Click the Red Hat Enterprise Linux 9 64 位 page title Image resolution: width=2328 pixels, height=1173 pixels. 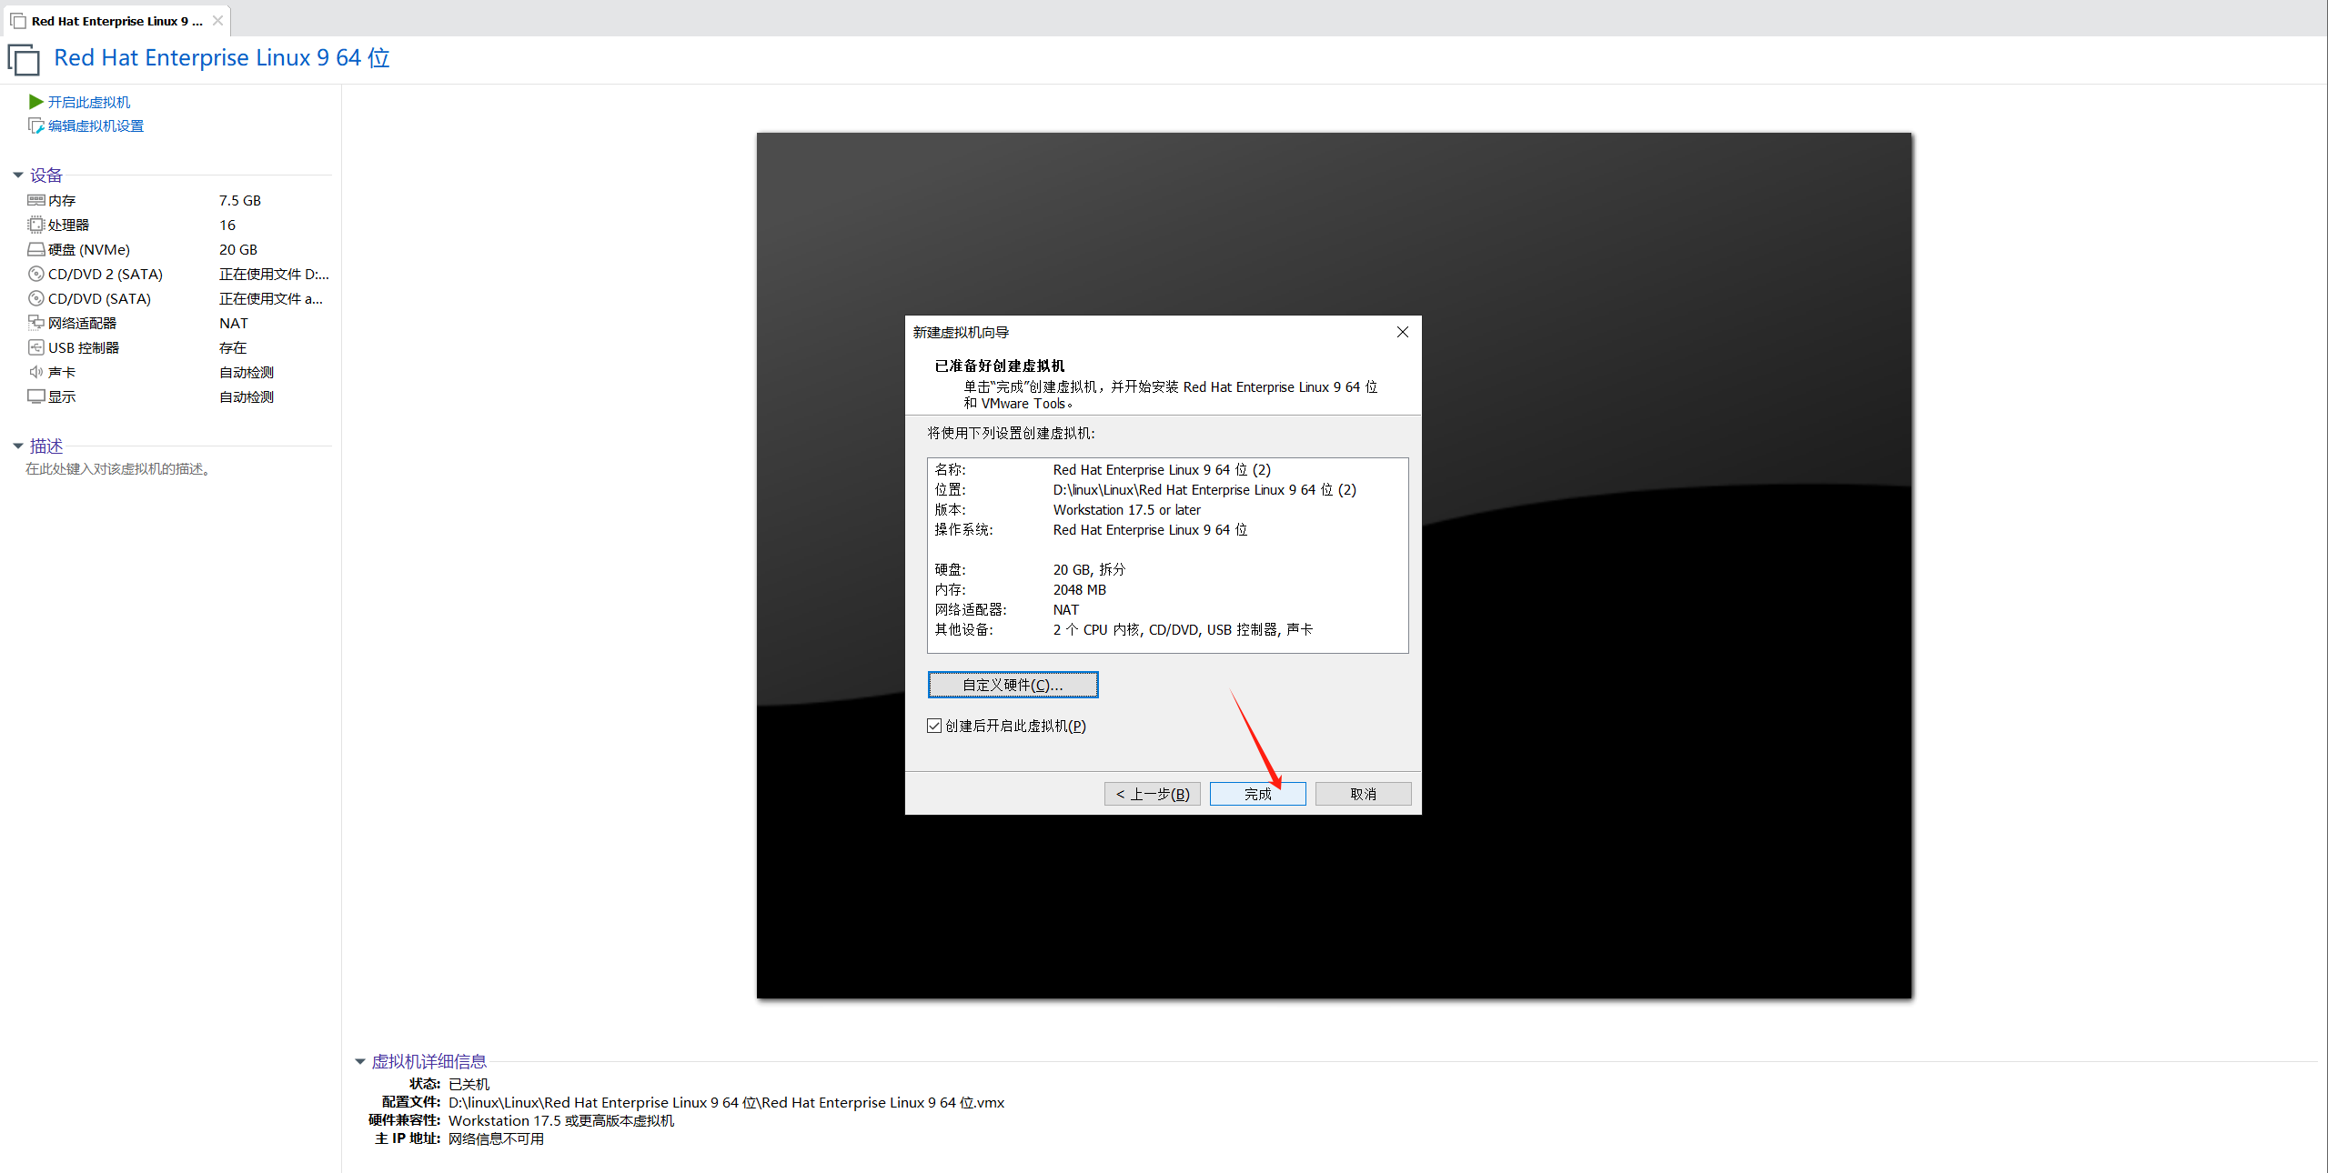(222, 57)
